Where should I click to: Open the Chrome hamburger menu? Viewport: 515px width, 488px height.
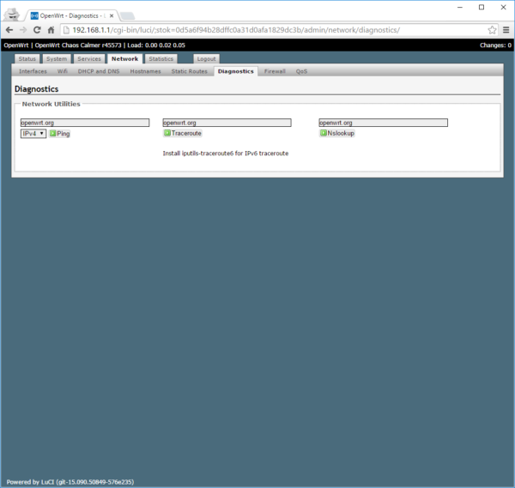pos(506,30)
